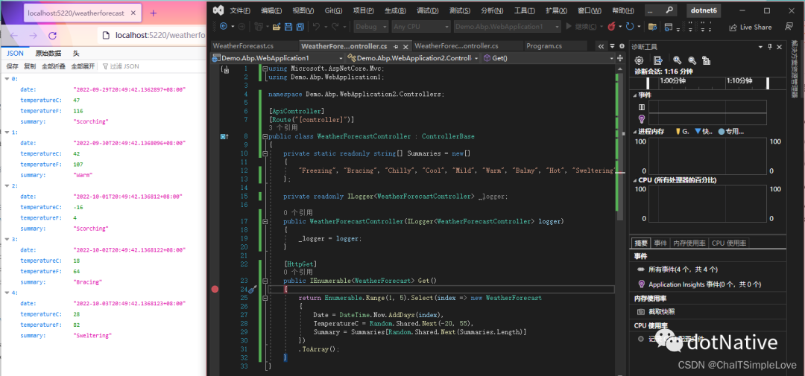Viewport: 805px width, 376px height.
Task: Click 全部折叠 collapse all button
Action: (54, 66)
